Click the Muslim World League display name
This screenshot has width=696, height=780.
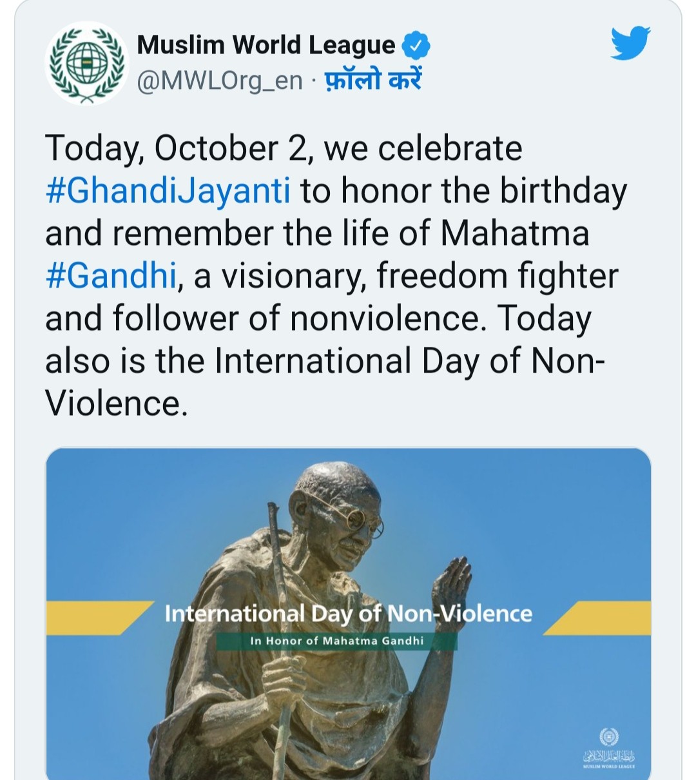tap(266, 45)
